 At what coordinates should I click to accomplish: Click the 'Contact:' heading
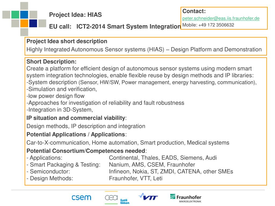click(x=194, y=11)
